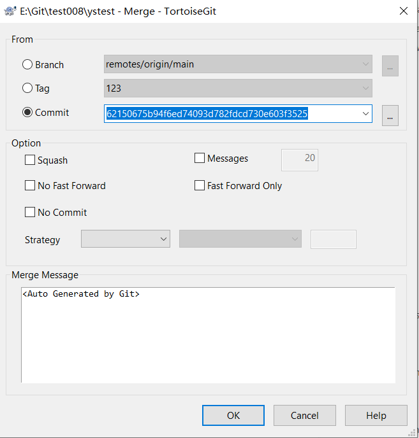
Task: Click the browse button next to Branch
Action: (x=390, y=66)
